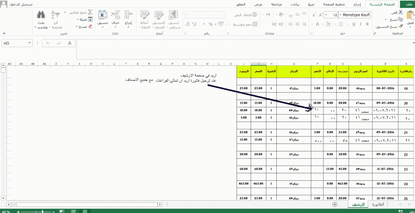
Task: Open Conditional Formatting (تنسيق شرطي)
Action: click(174, 20)
